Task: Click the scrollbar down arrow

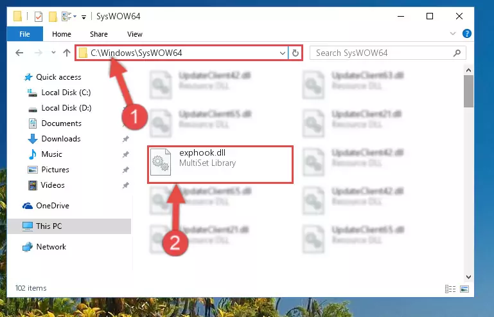Action: (468, 277)
